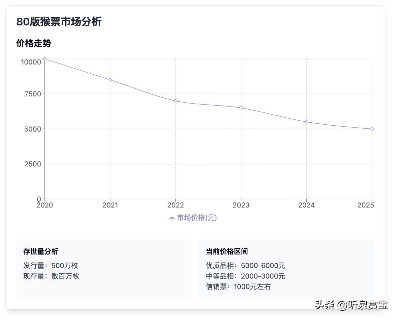Click the 2022 data point marker
Viewport: 397px width, 319px height.
175,101
